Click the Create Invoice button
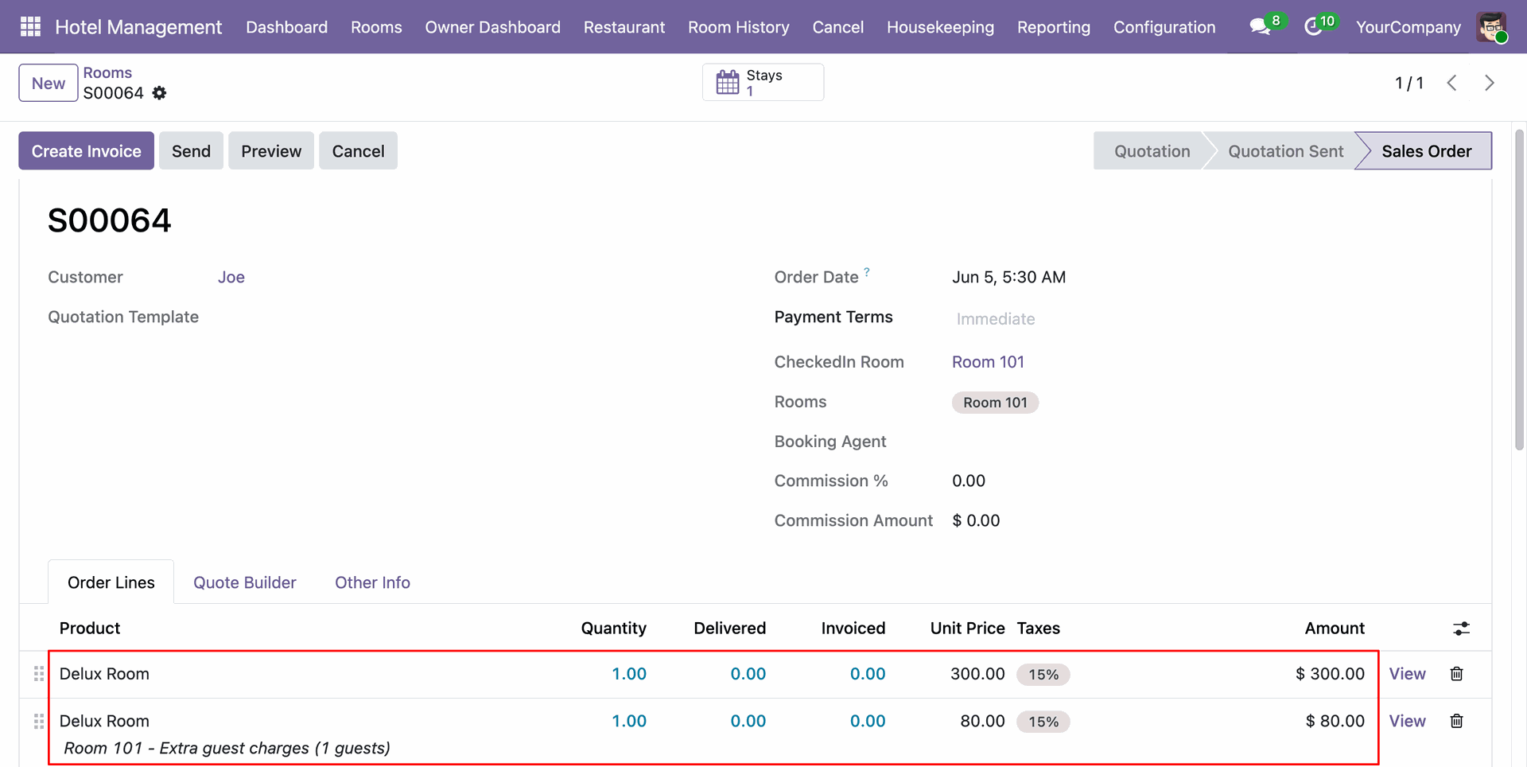This screenshot has height=767, width=1527. click(x=86, y=151)
